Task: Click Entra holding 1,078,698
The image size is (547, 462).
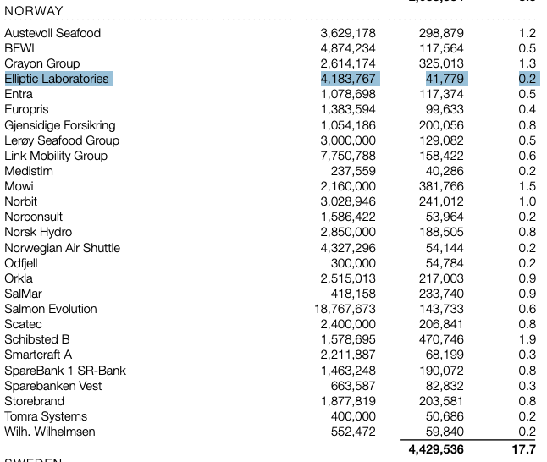Action: point(348,94)
